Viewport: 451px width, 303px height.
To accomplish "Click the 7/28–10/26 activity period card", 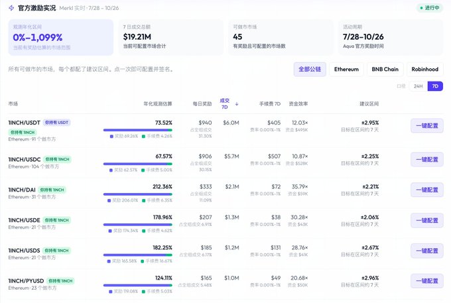I will (x=391, y=37).
